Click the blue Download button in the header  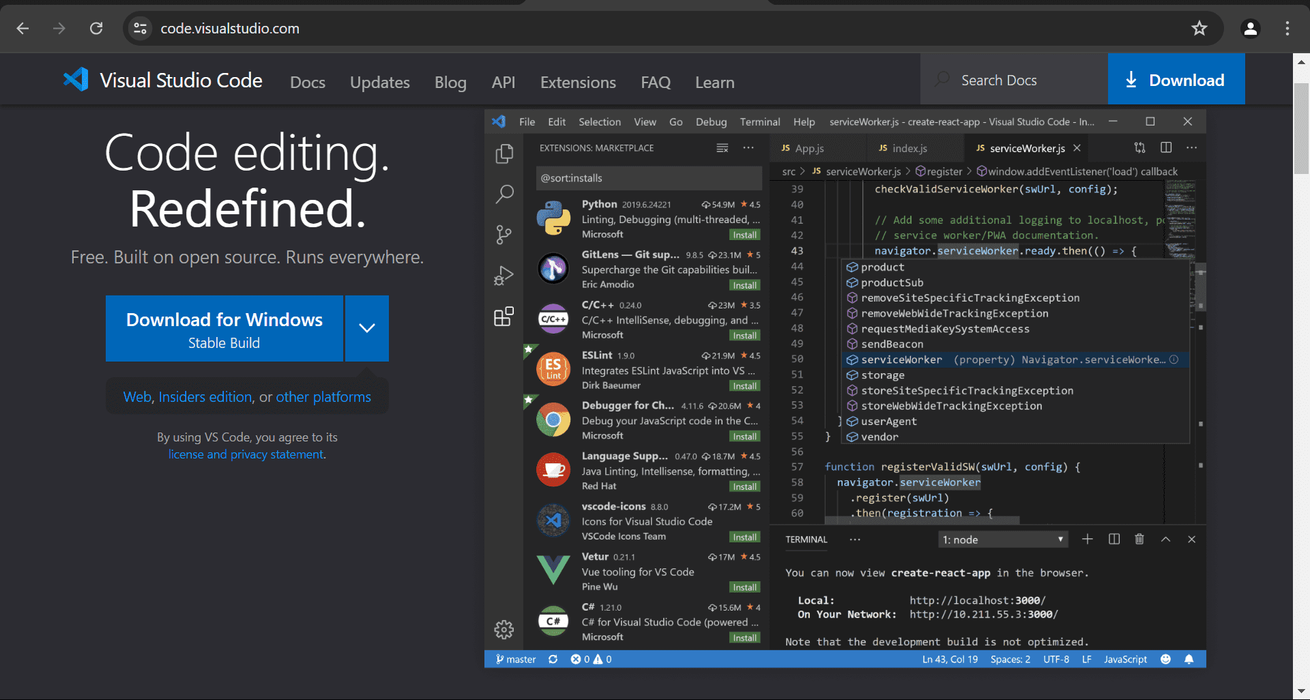pos(1176,79)
